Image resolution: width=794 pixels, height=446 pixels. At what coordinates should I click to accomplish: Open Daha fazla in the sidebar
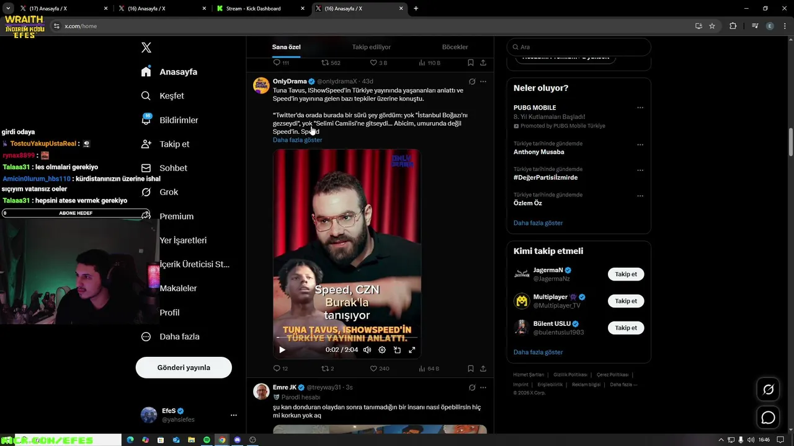(x=170, y=336)
